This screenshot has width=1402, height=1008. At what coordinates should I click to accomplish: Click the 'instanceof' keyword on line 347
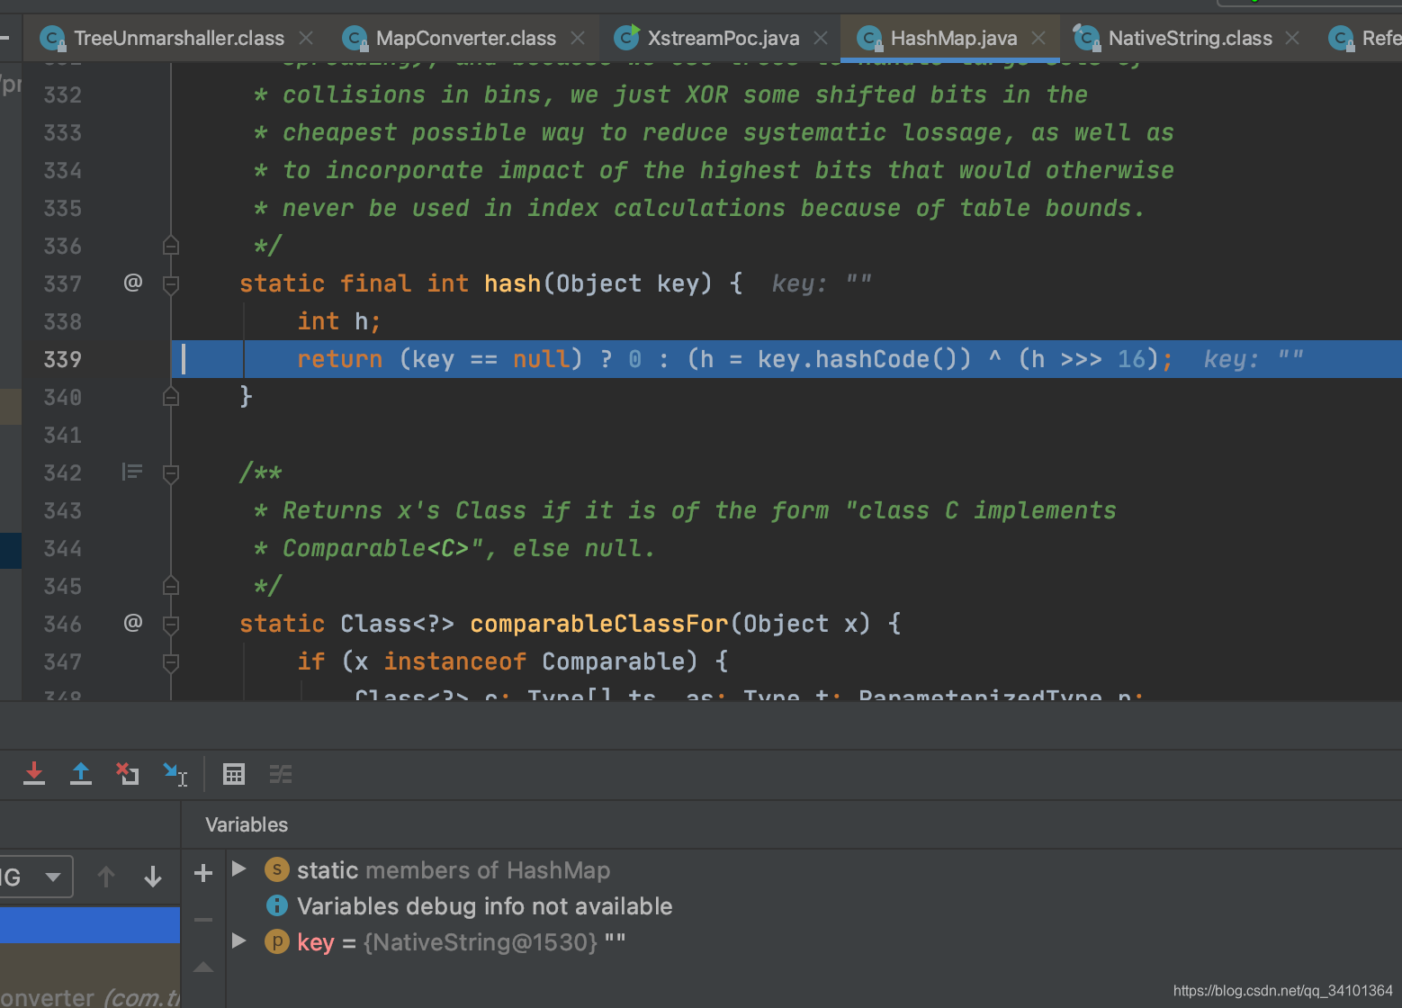[x=454, y=661]
